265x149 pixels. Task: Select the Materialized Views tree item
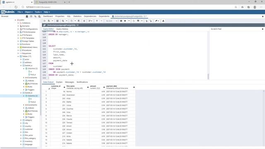point(29,47)
